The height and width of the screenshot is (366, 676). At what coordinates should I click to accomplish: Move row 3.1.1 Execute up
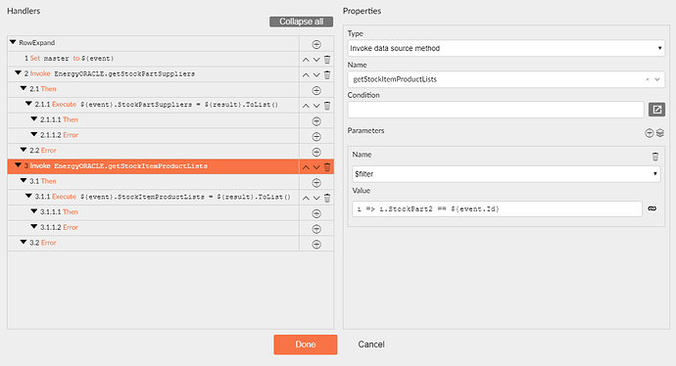click(306, 198)
